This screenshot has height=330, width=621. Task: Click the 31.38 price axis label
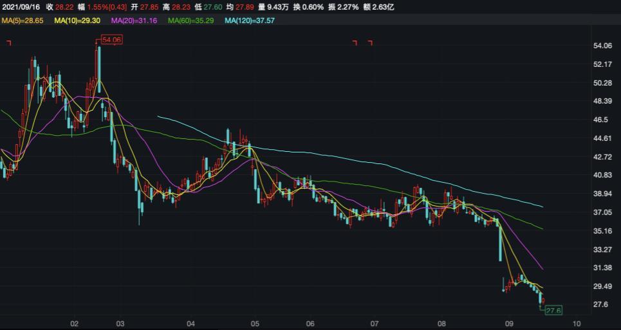click(602, 268)
